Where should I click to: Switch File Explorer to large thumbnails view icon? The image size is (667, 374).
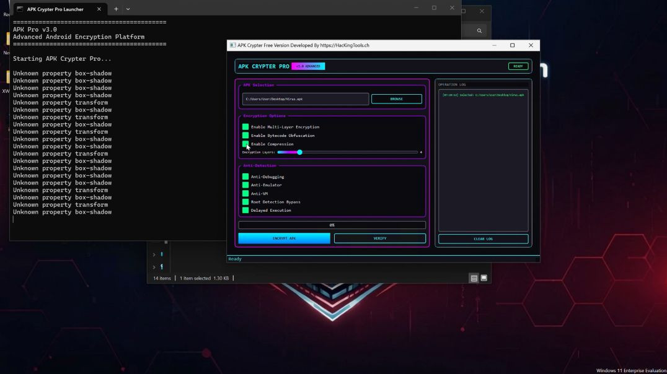tap(484, 278)
